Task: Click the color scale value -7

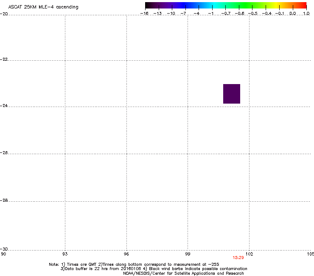Action: tap(183, 14)
